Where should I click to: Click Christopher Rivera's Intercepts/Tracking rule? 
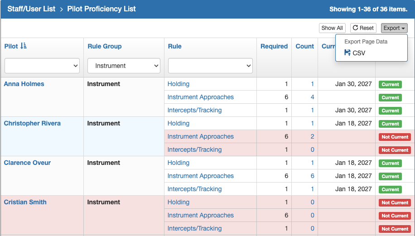click(x=194, y=149)
